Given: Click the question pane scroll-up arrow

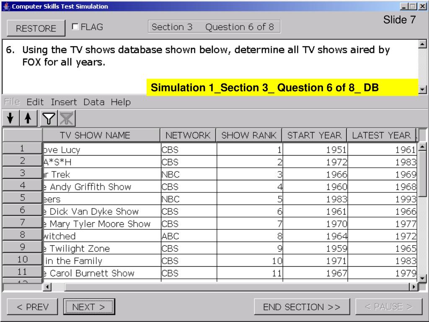Looking at the screenshot, I should click(x=422, y=44).
